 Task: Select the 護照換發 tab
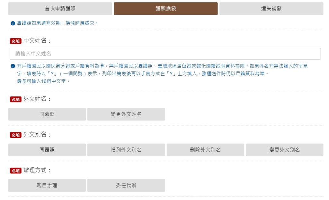point(165,9)
